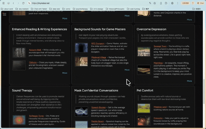
Task: Click the 'Pet Comfort' section heading
Action: tap(145, 90)
